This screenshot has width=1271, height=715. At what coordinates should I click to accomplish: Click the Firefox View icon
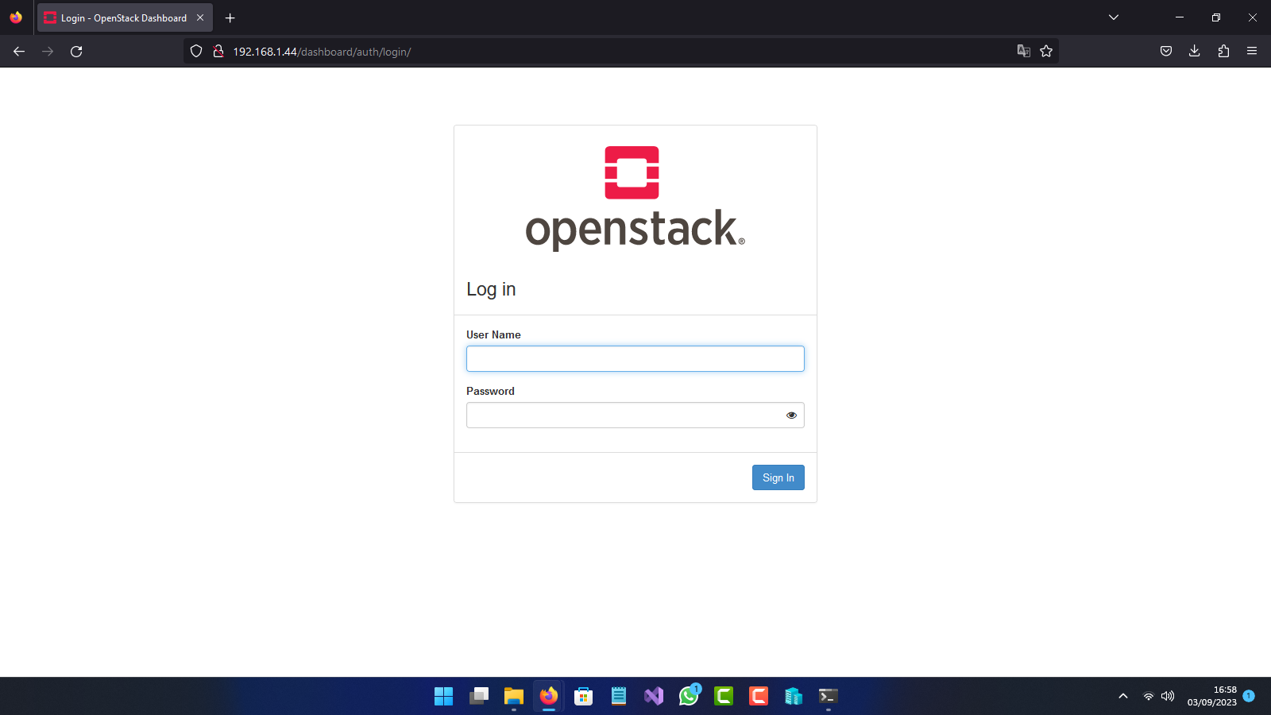pos(16,17)
